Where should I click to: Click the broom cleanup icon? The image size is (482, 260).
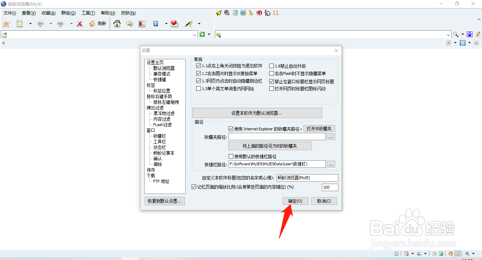(x=251, y=13)
